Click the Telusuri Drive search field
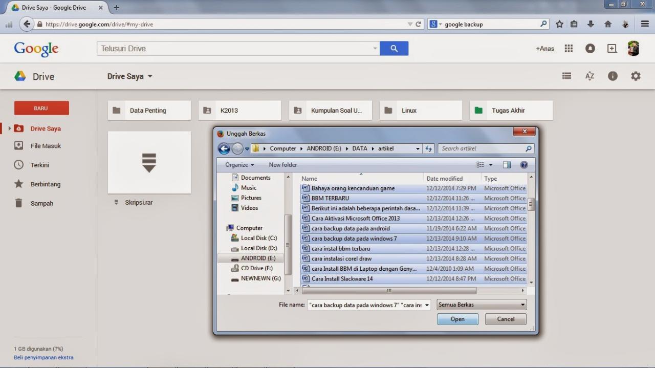The height and width of the screenshot is (368, 655). tap(235, 49)
